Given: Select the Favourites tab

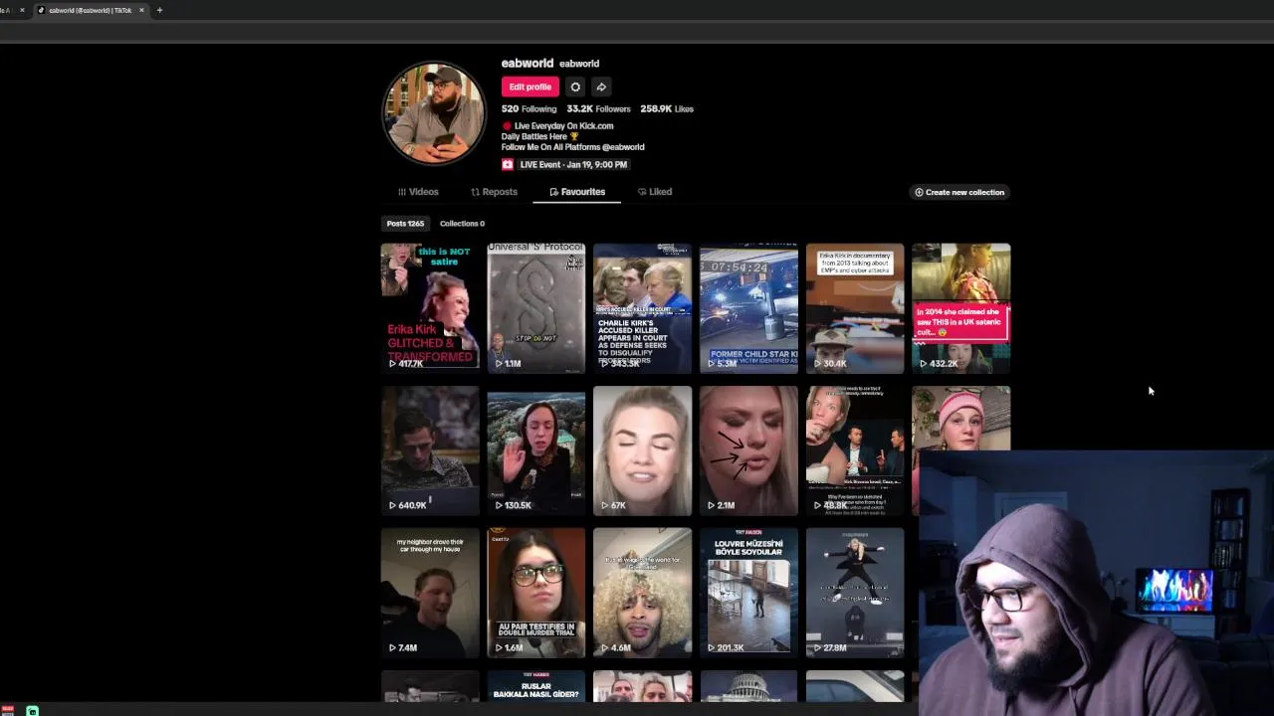Looking at the screenshot, I should [x=577, y=192].
